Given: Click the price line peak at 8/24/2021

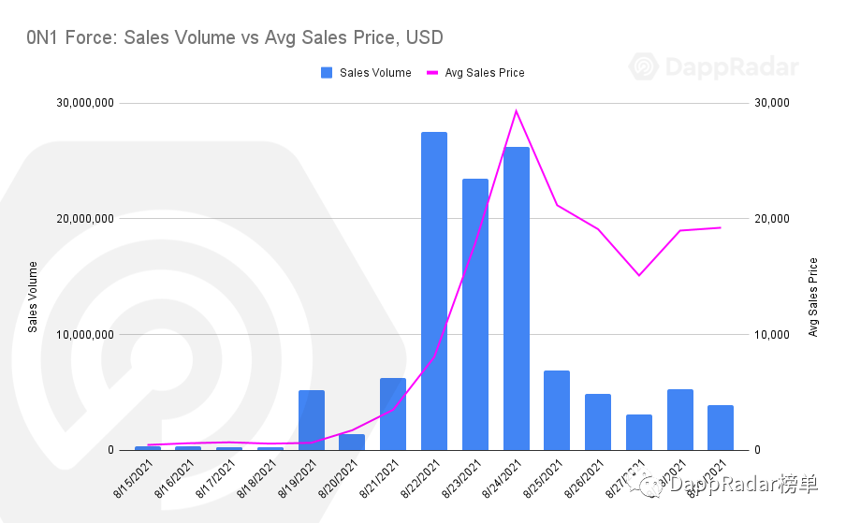Looking at the screenshot, I should coord(516,110).
